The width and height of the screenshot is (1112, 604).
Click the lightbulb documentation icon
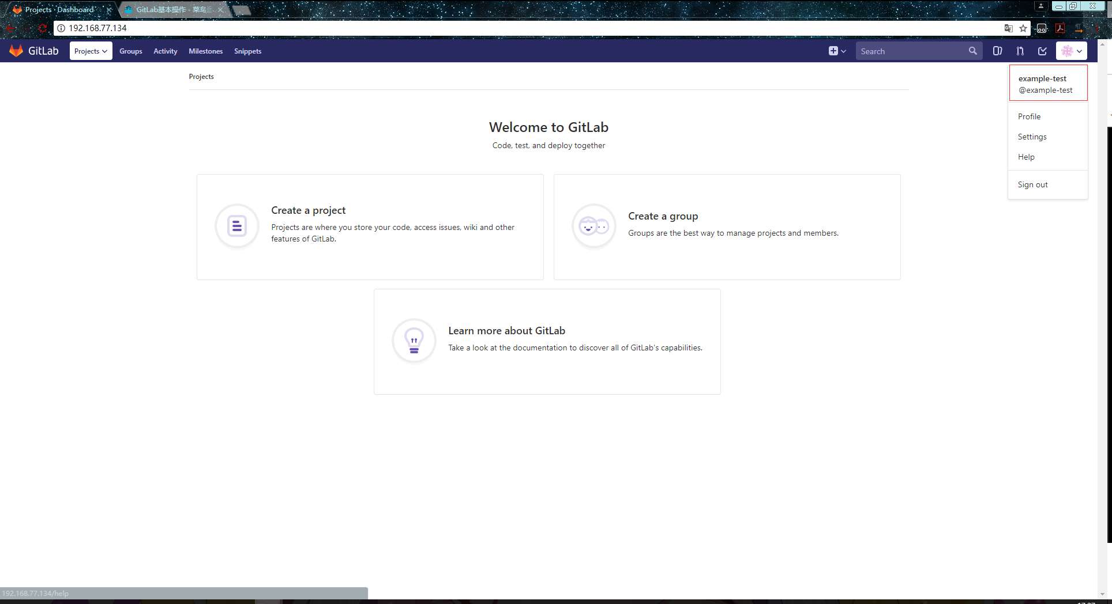click(x=414, y=341)
